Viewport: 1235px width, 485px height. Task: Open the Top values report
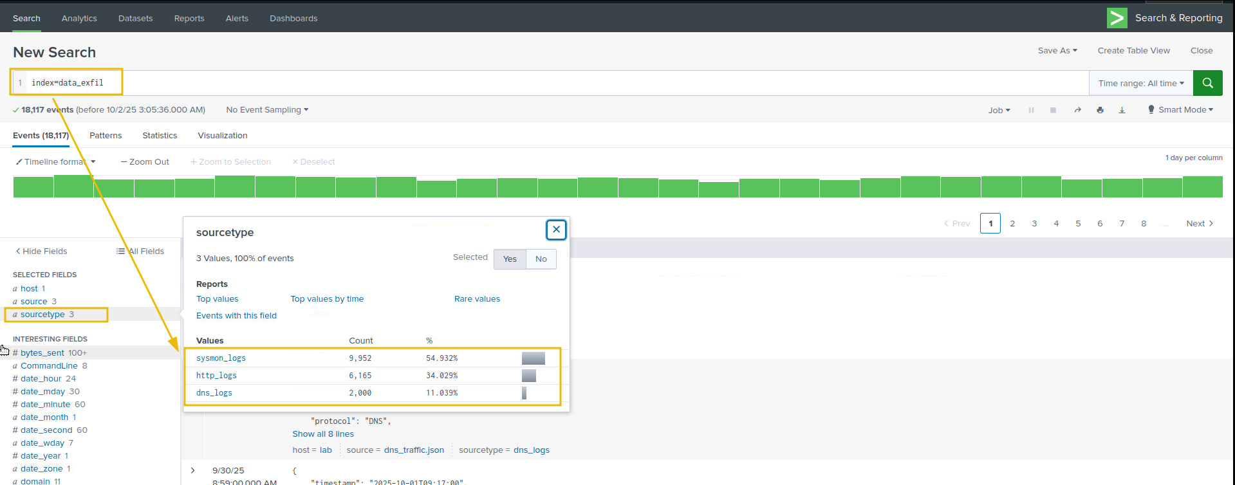click(218, 299)
